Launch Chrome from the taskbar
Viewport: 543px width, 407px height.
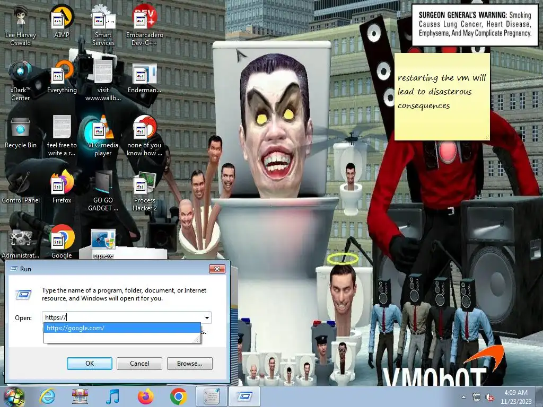point(178,396)
